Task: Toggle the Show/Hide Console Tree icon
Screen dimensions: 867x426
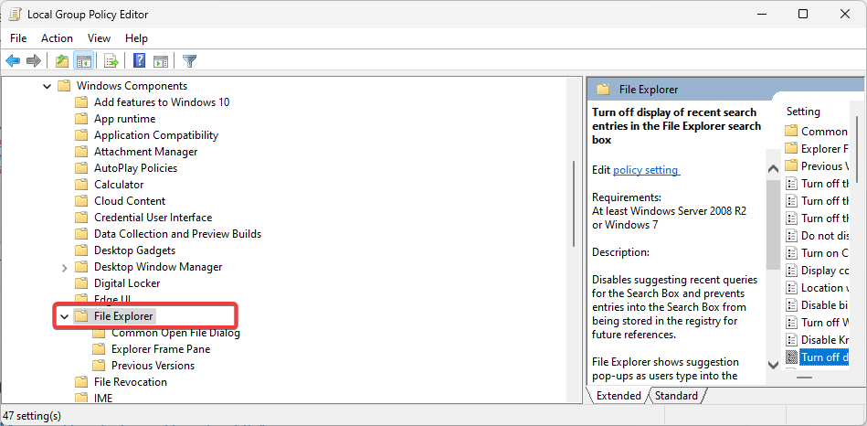Action: pos(83,61)
